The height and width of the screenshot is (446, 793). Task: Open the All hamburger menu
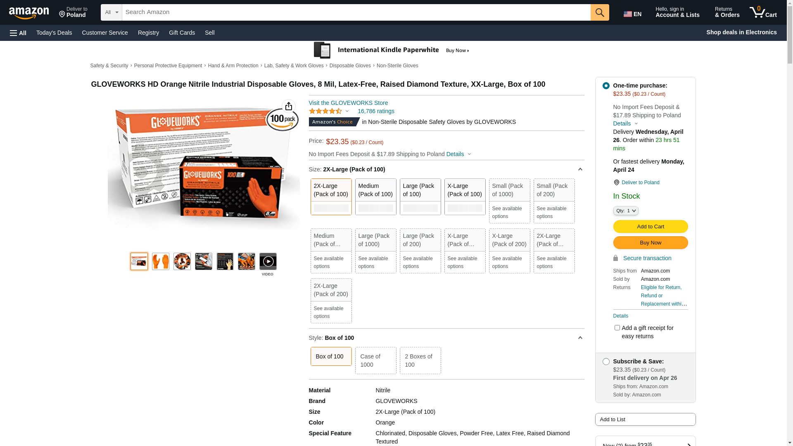tap(18, 33)
